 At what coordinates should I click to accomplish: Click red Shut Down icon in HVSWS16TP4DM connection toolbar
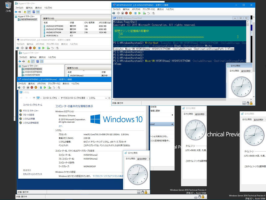point(30,48)
